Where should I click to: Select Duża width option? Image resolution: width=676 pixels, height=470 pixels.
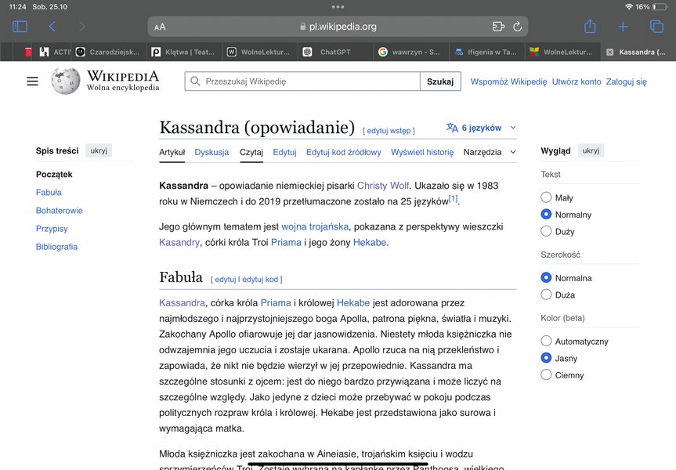[546, 295]
